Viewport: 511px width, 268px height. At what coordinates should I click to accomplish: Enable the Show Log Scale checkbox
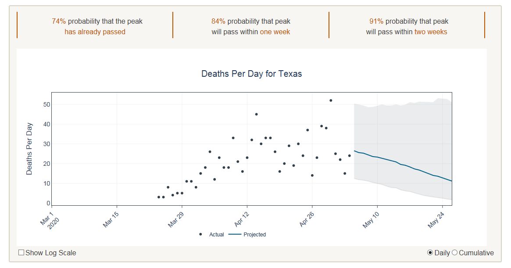pyautogui.click(x=21, y=253)
